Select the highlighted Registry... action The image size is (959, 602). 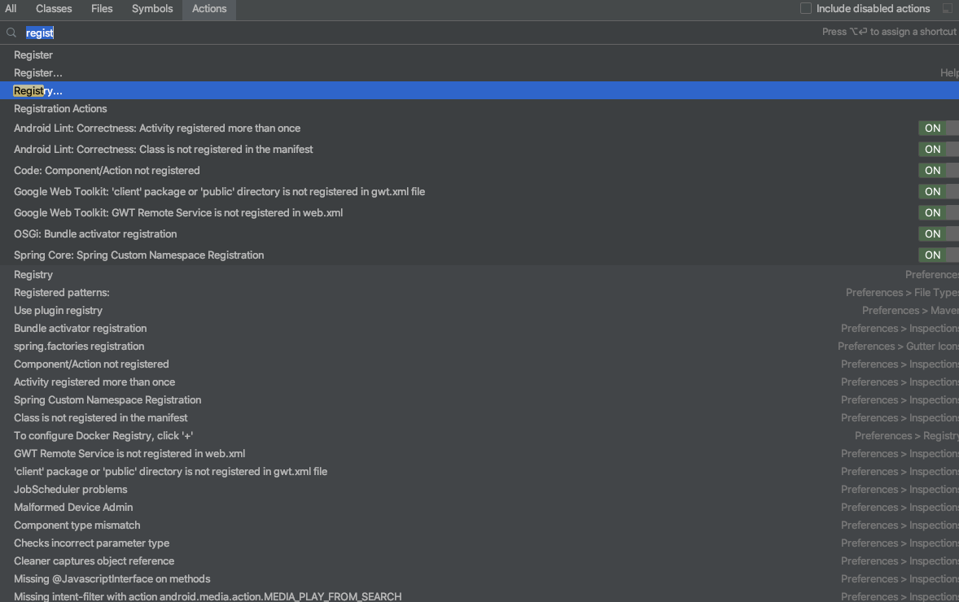click(38, 91)
